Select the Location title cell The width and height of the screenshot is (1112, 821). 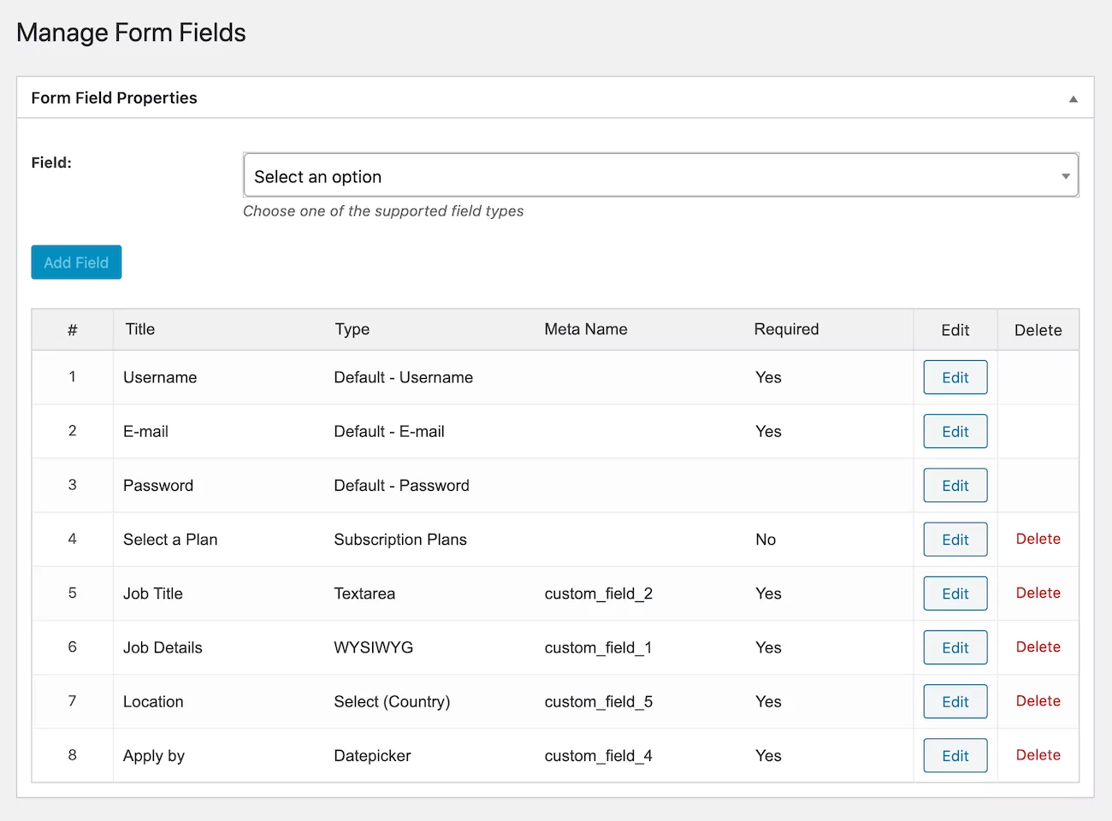(x=153, y=701)
